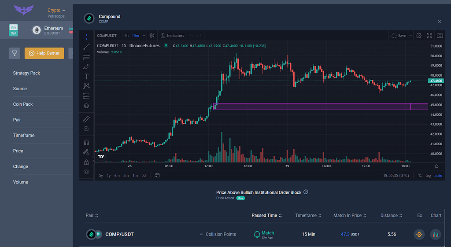
Task: Select the 15m timeframe
Action: pos(136,36)
